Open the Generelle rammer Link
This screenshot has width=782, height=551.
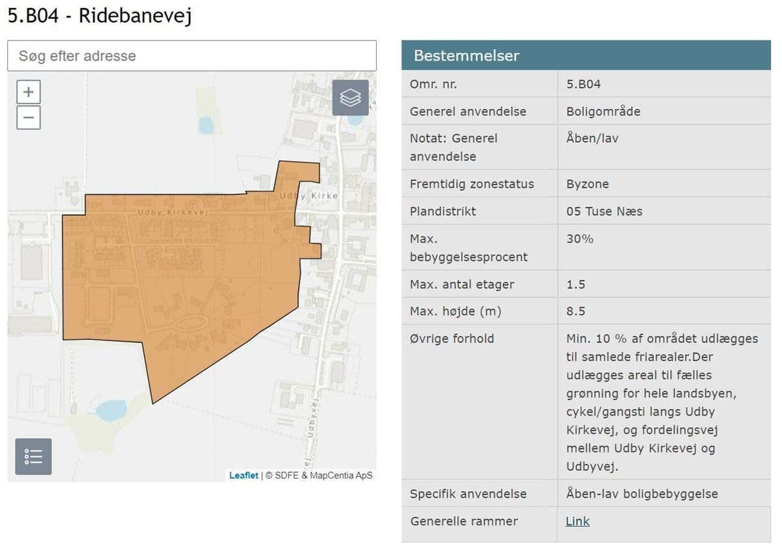(577, 521)
